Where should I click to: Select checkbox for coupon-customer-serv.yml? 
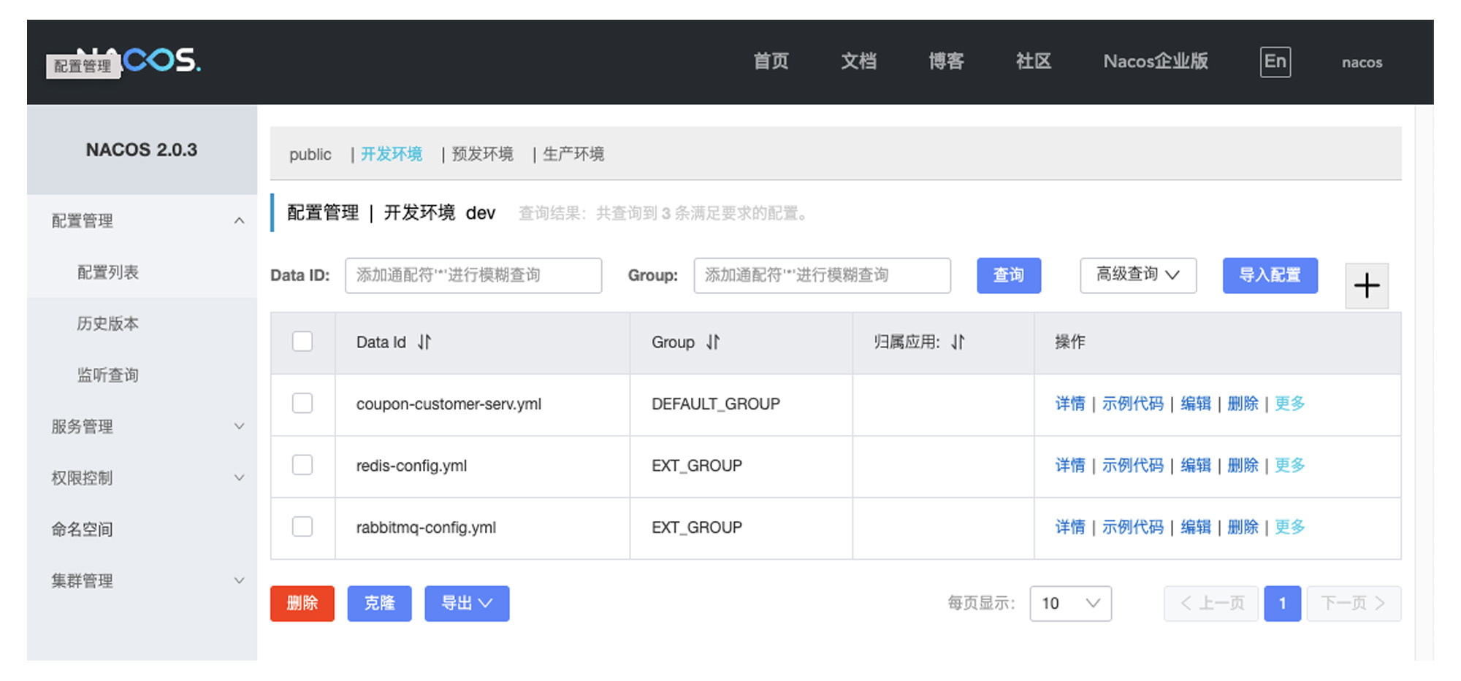(302, 403)
